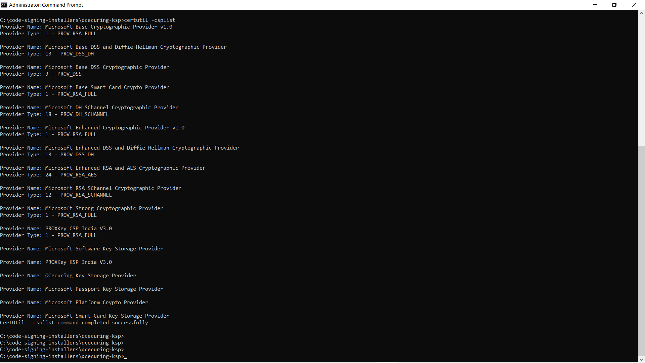This screenshot has height=363, width=645.
Task: Restore down the Command Prompt window
Action: 614,5
